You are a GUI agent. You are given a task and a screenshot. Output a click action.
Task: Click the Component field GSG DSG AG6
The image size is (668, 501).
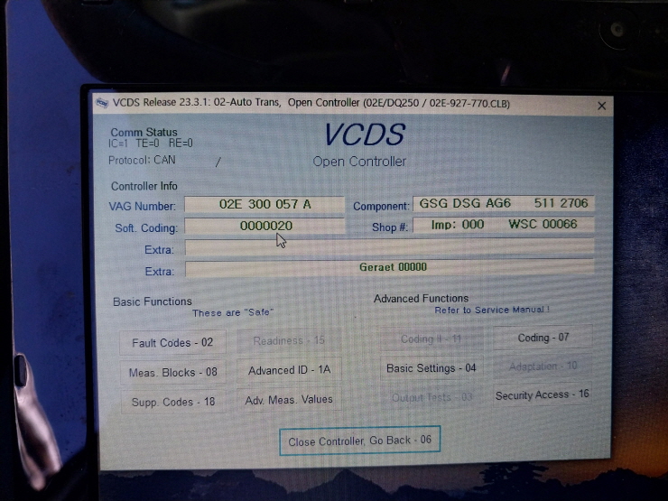[503, 203]
